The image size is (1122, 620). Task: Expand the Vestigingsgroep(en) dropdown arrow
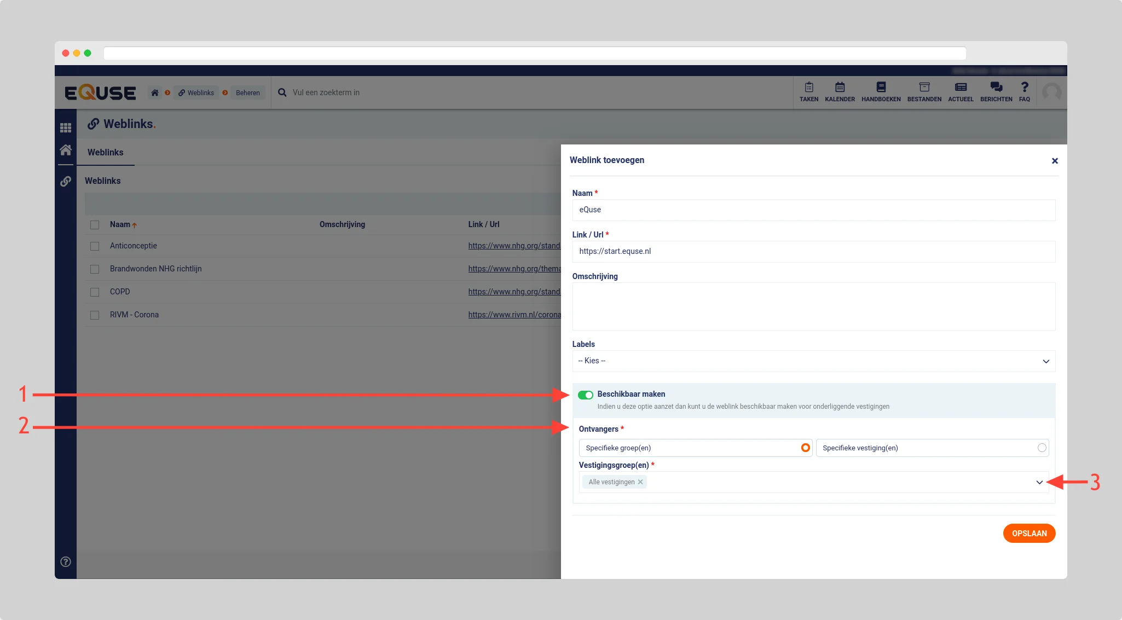click(x=1039, y=482)
